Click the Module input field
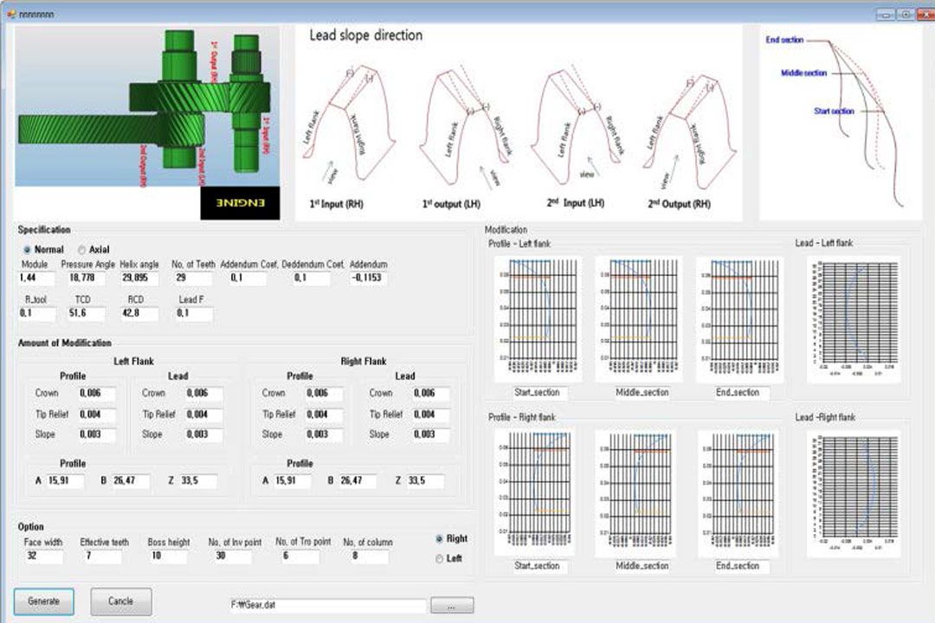The width and height of the screenshot is (935, 623). (36, 279)
